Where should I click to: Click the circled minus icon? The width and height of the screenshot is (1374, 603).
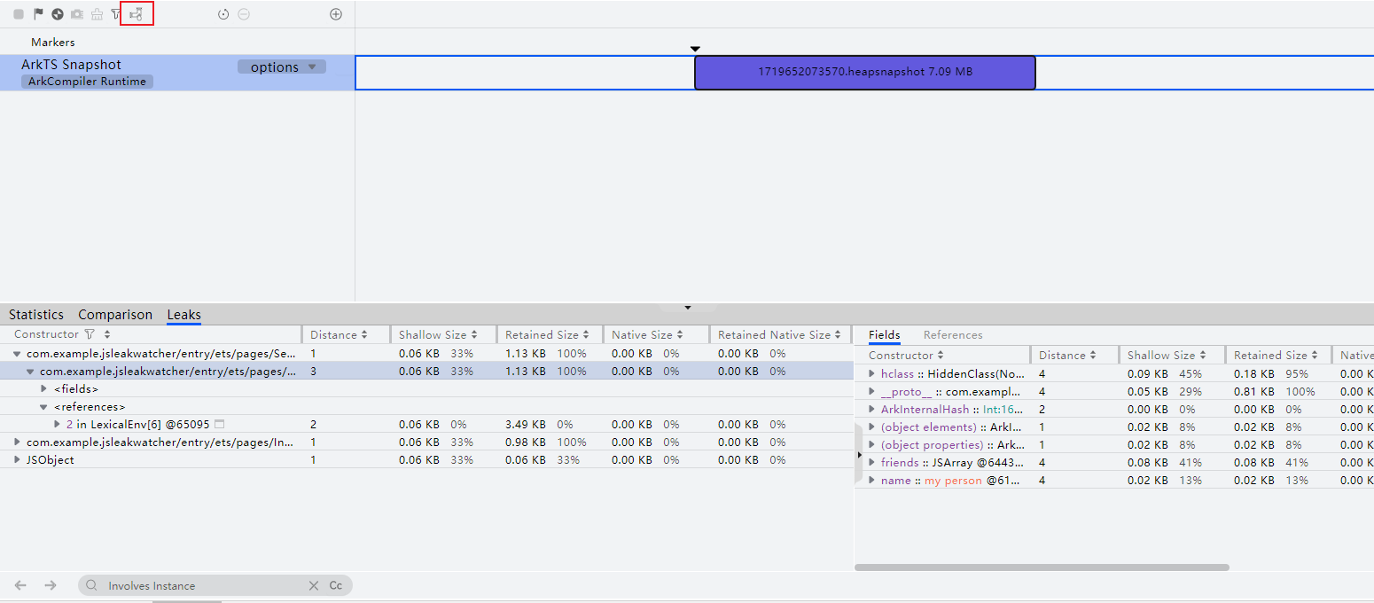[x=244, y=14]
